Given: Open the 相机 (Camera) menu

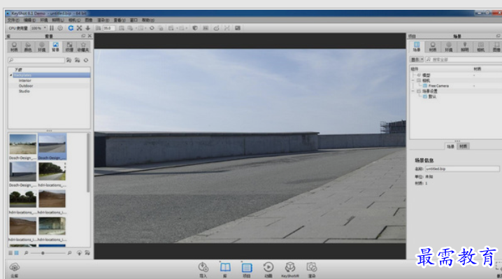Looking at the screenshot, I should pyautogui.click(x=74, y=20).
